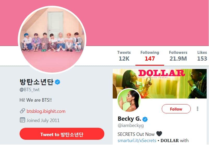Click the calendar icon next to Joined July 2011

(x=22, y=120)
